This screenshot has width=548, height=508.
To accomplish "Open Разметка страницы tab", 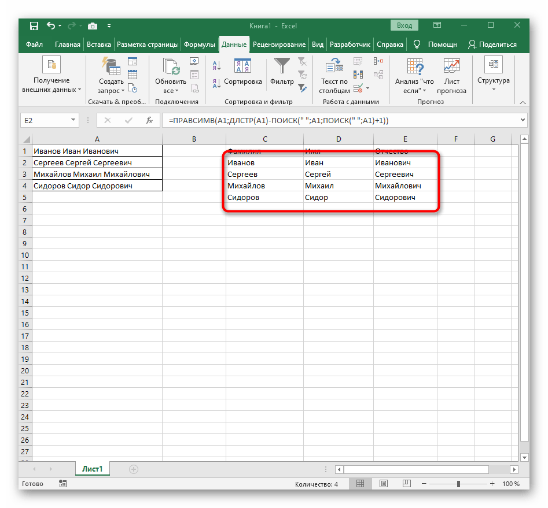I will 148,45.
